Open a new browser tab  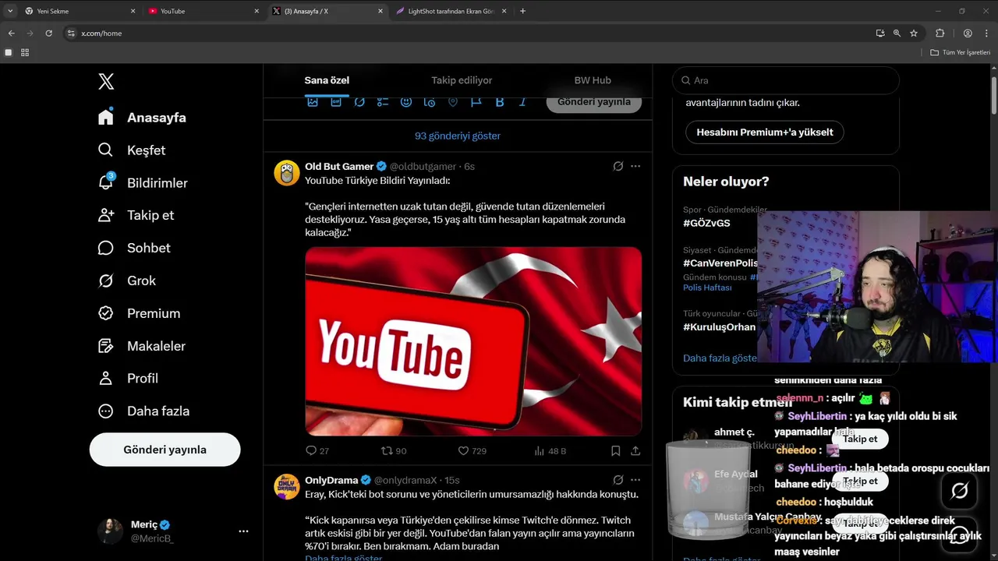coord(522,11)
